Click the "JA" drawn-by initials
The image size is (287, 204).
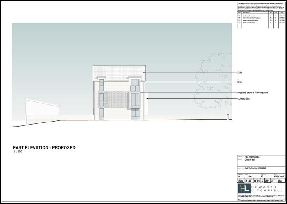(239, 176)
